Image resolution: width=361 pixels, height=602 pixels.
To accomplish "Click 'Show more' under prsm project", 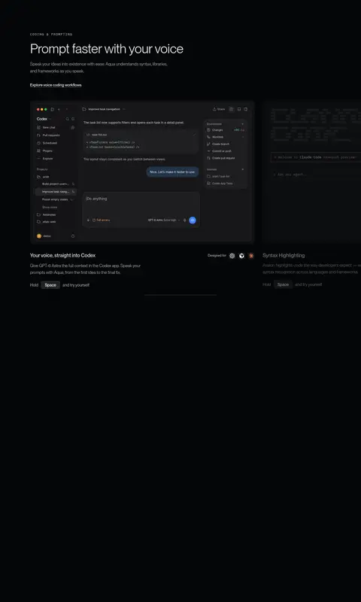I will (50, 207).
